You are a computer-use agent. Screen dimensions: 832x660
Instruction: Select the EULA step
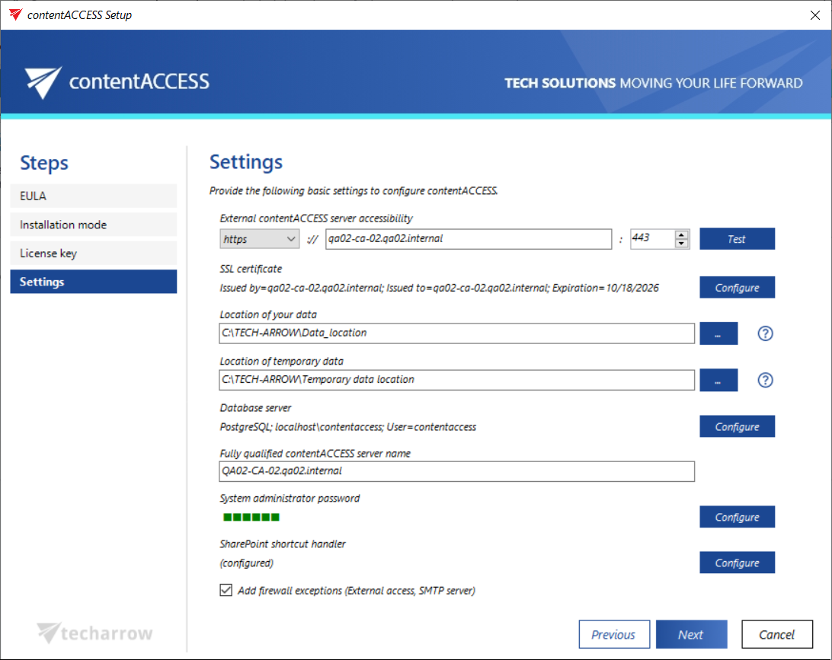[x=93, y=196]
